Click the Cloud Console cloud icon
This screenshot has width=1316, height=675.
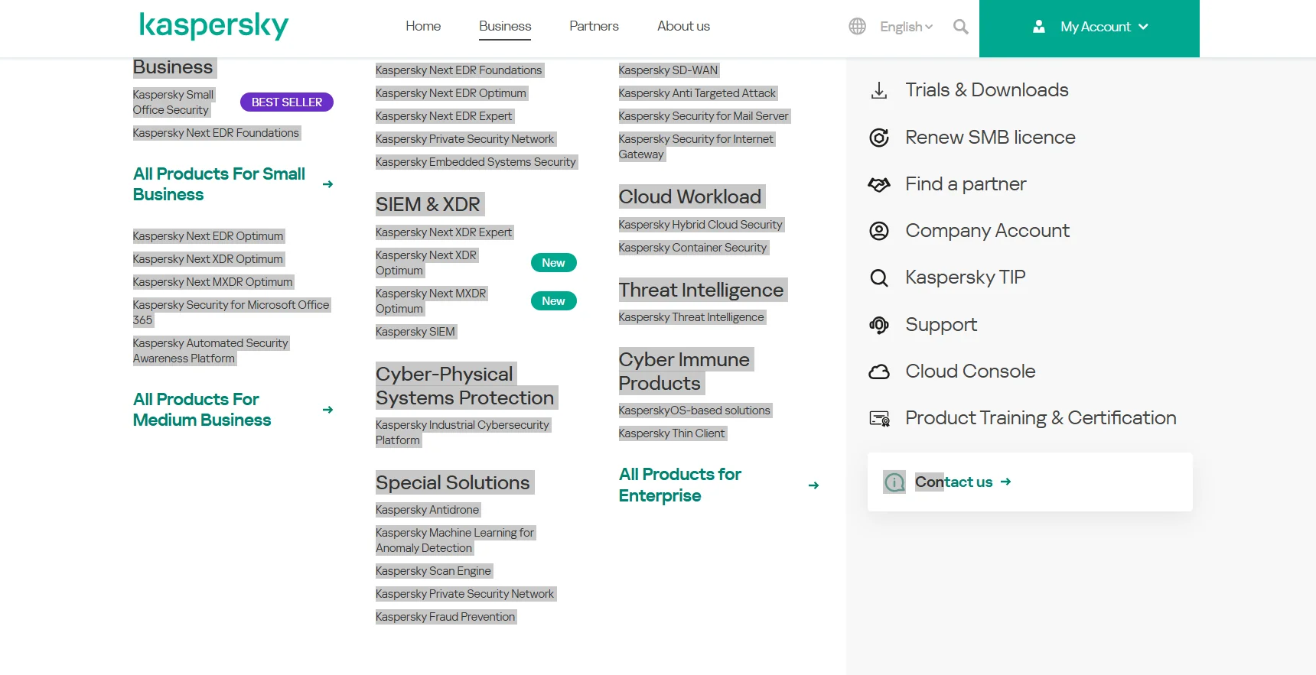coord(879,372)
